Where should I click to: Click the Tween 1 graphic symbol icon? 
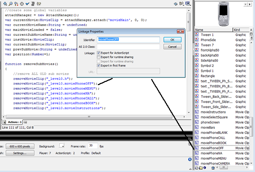coord(197,34)
